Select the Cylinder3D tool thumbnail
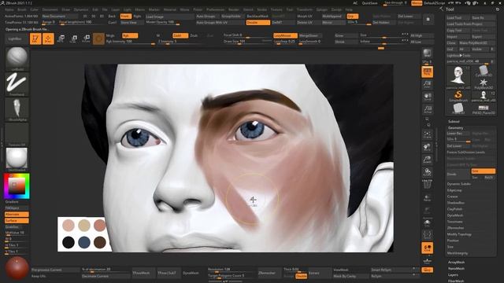504x283 pixels. (483, 72)
